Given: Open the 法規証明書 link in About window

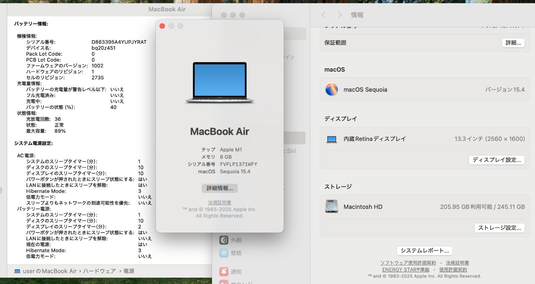Looking at the screenshot, I should (x=220, y=203).
